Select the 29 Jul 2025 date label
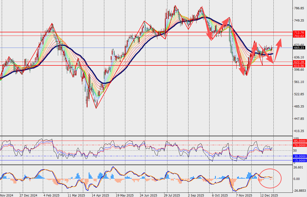This screenshot has width=307, height=197. 172,195
